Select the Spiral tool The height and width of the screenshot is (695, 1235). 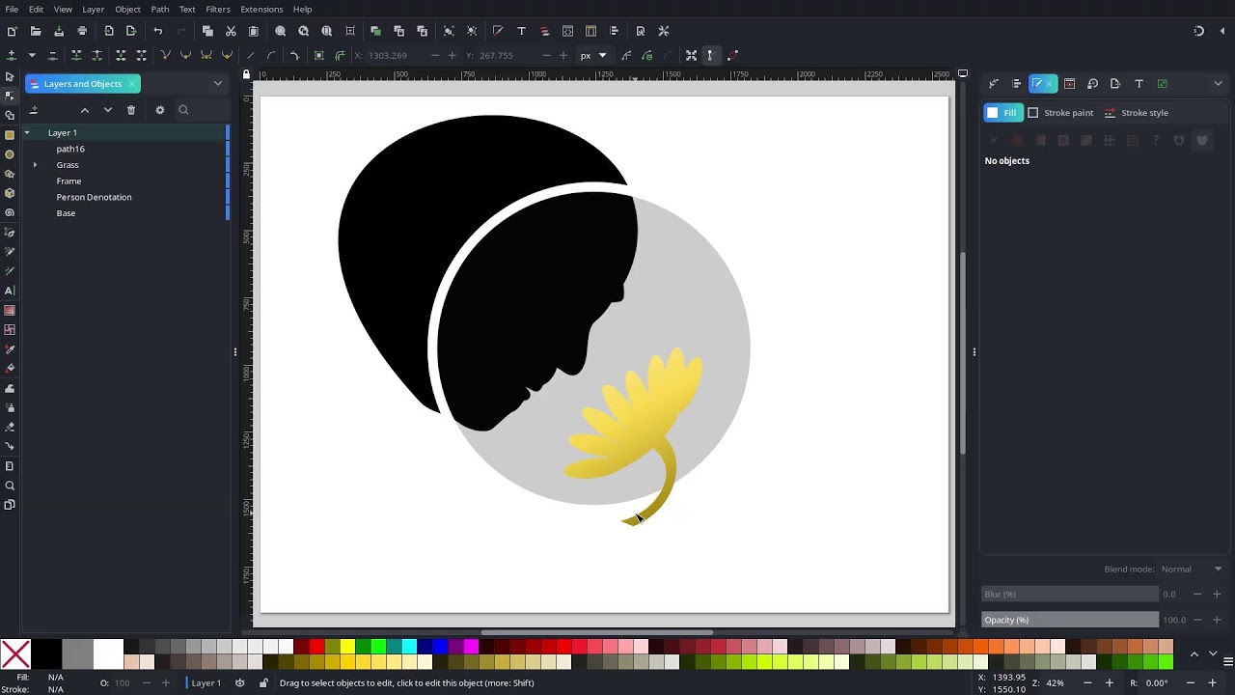[10, 212]
